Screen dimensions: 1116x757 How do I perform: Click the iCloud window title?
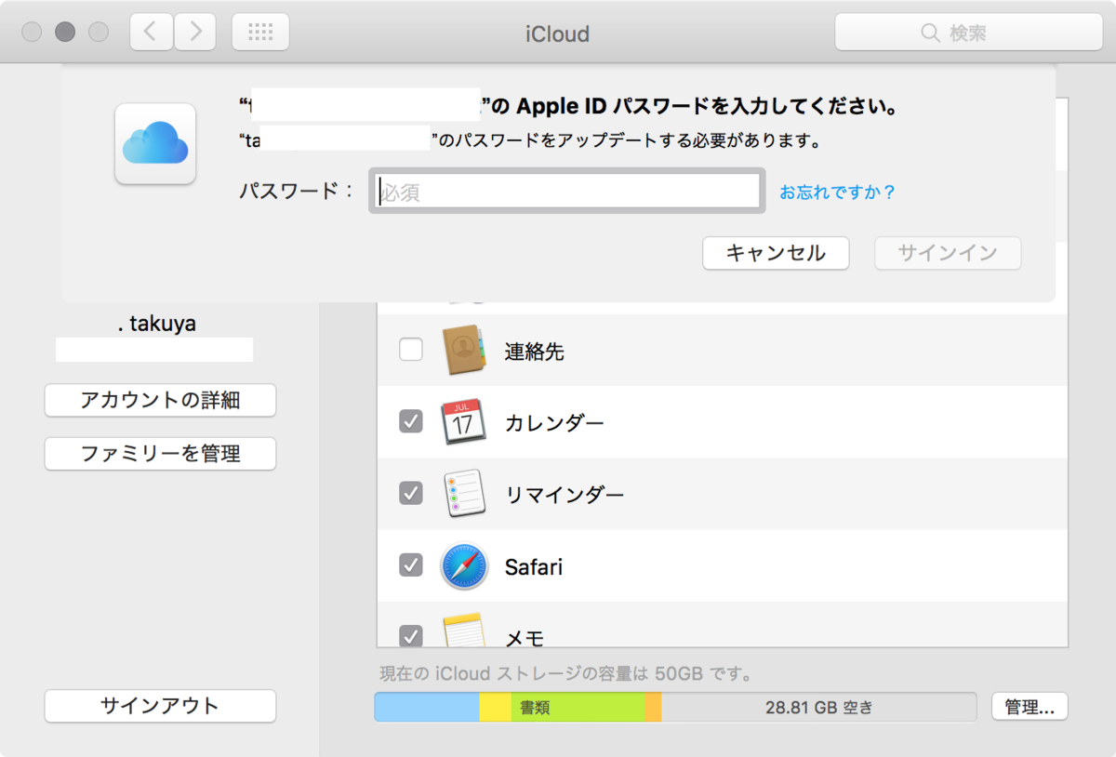(557, 34)
